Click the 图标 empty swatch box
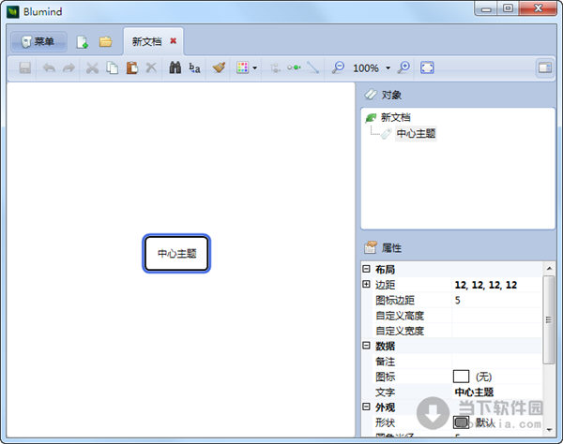The height and width of the screenshot is (444, 563). (x=461, y=377)
